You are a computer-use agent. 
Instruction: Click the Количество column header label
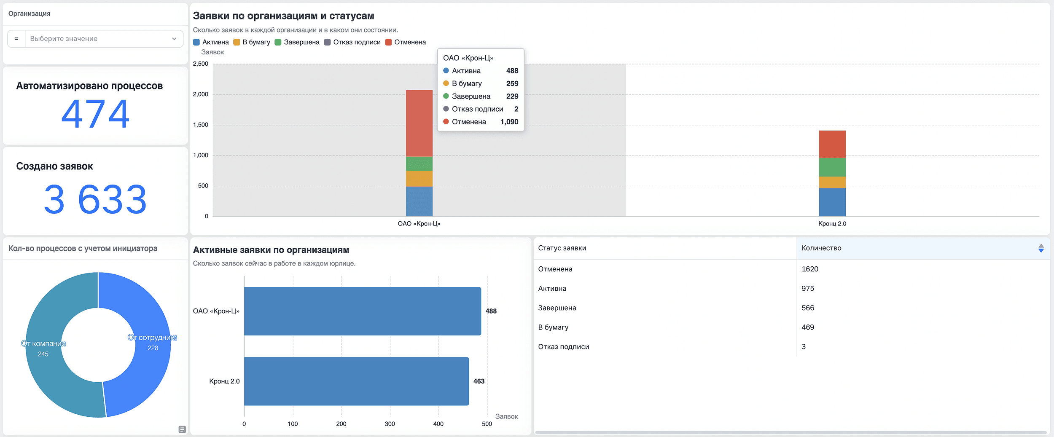(x=821, y=248)
